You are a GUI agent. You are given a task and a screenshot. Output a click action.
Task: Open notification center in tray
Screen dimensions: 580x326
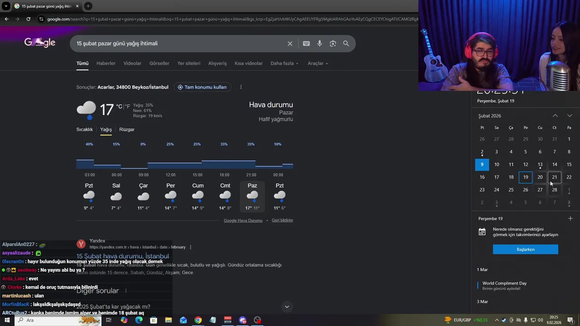point(570,320)
